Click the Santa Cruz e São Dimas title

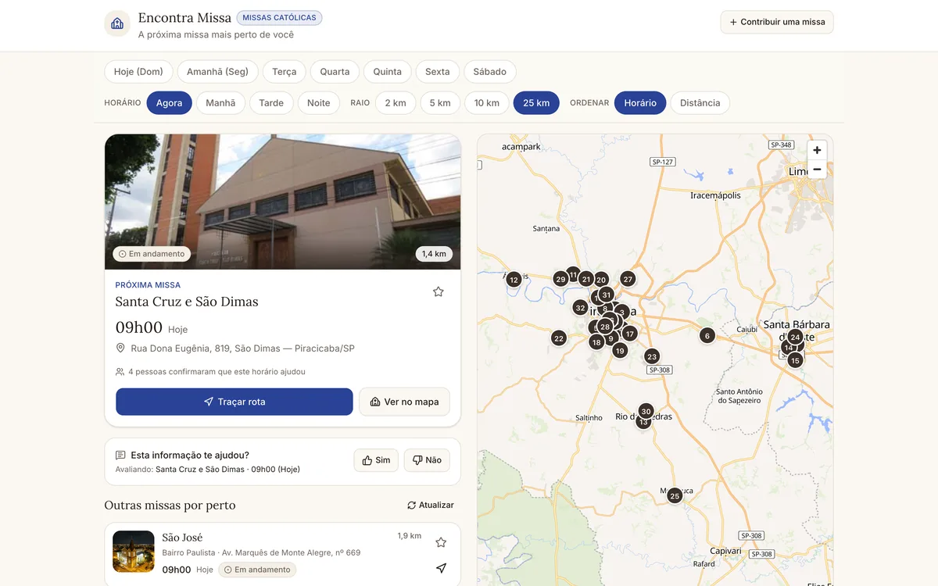tap(187, 302)
